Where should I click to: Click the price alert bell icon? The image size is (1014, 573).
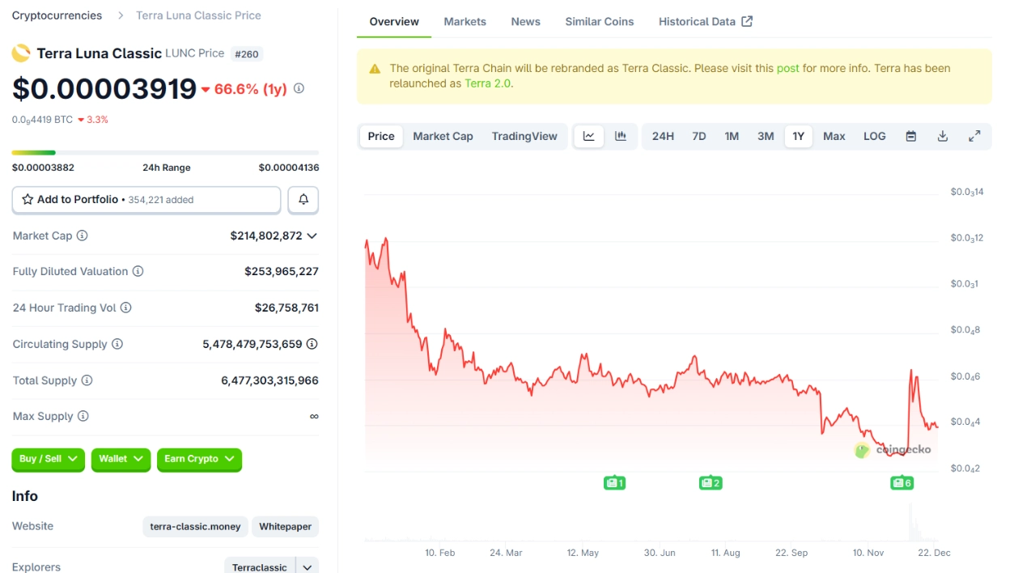coord(303,199)
